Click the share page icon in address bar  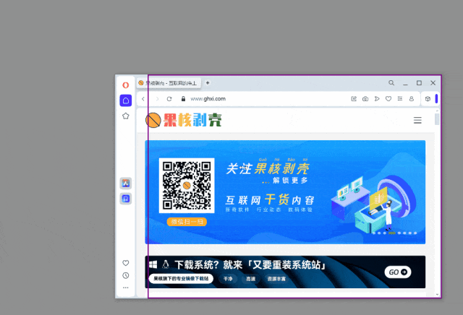354,99
